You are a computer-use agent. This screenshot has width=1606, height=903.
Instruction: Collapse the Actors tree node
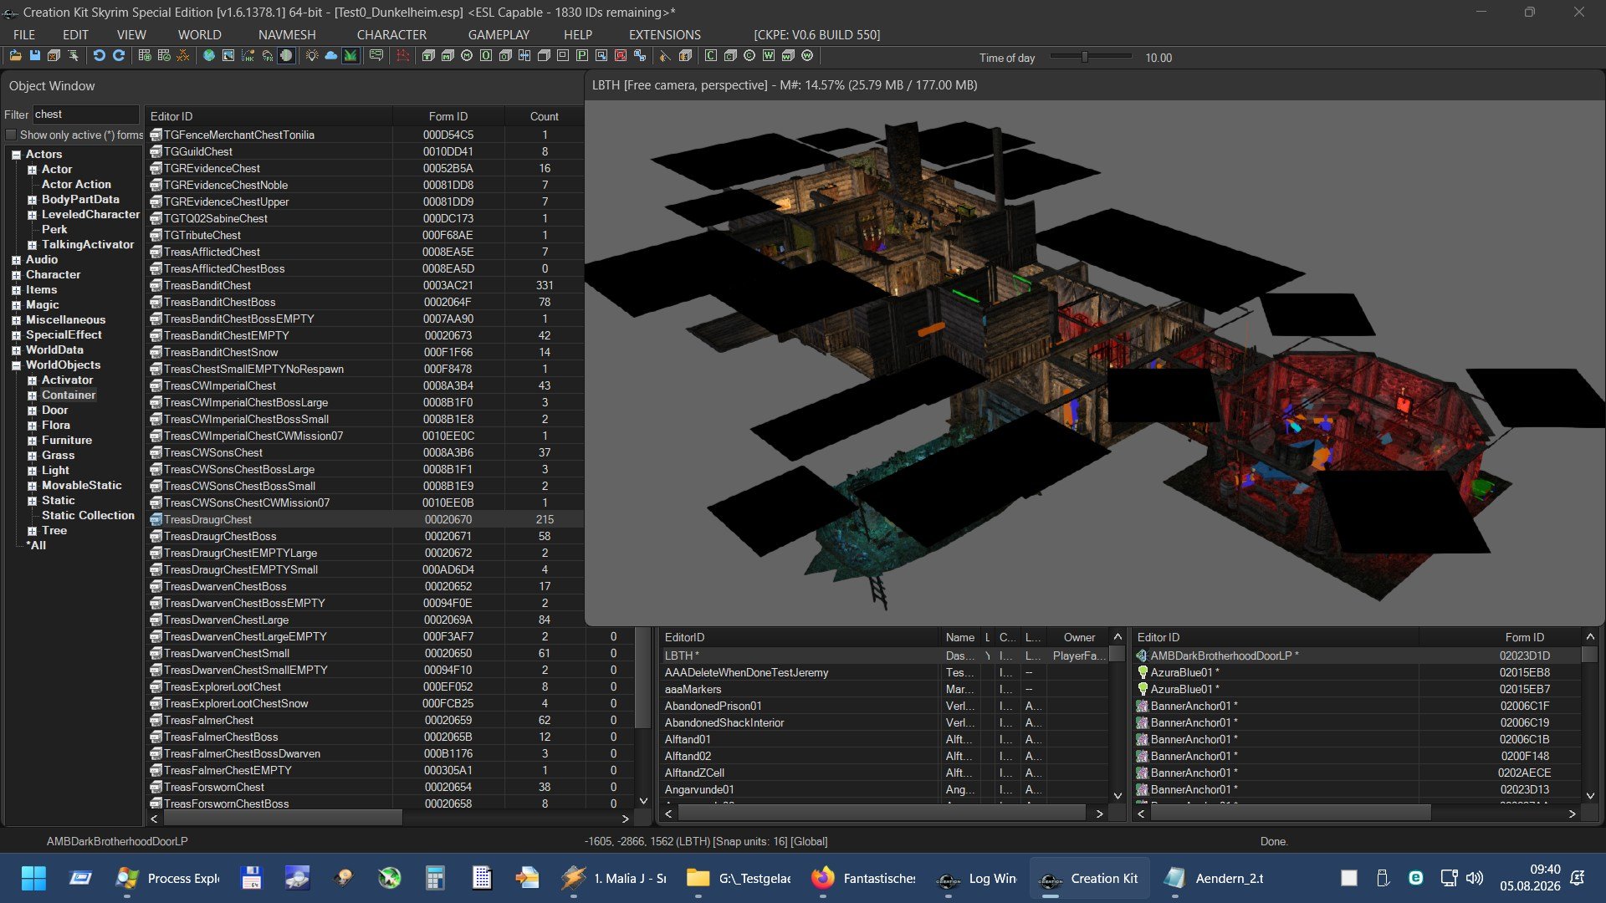click(16, 155)
